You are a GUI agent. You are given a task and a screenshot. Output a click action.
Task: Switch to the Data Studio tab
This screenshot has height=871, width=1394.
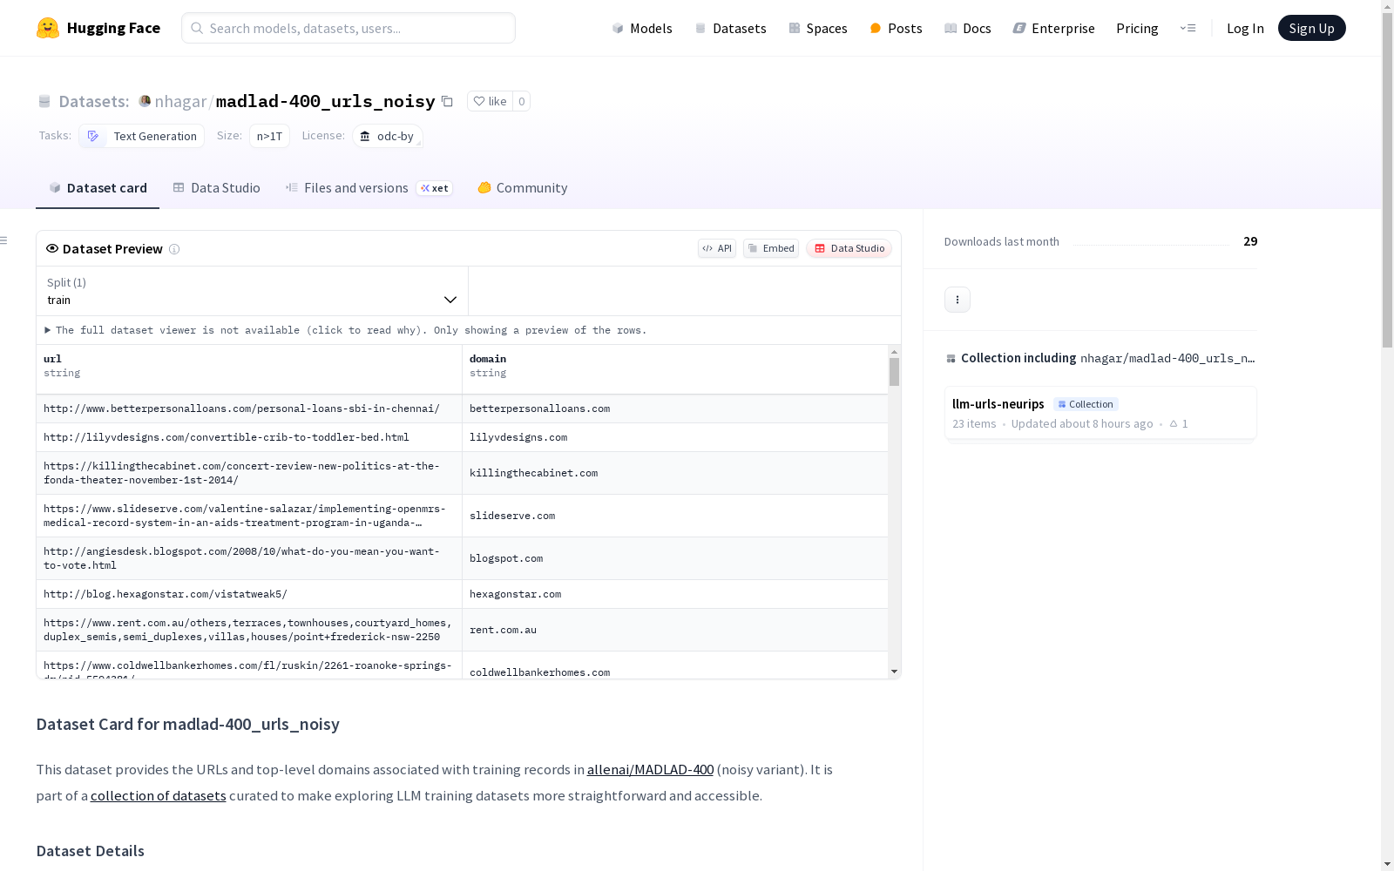coord(216,187)
